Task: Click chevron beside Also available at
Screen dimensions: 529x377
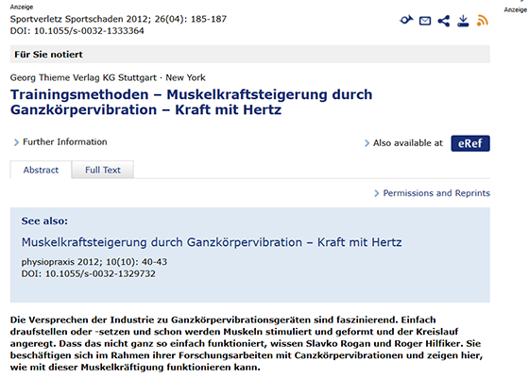Action: [x=367, y=143]
